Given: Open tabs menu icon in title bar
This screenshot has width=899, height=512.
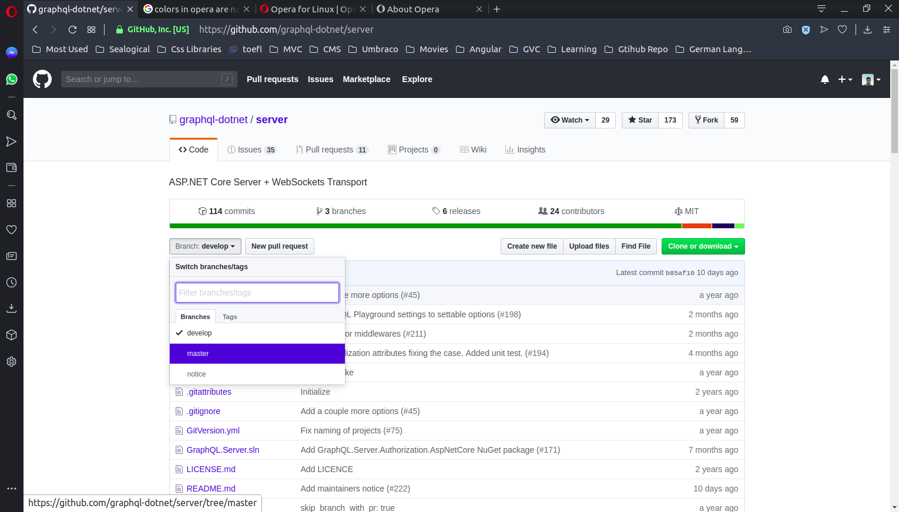Looking at the screenshot, I should [x=821, y=9].
